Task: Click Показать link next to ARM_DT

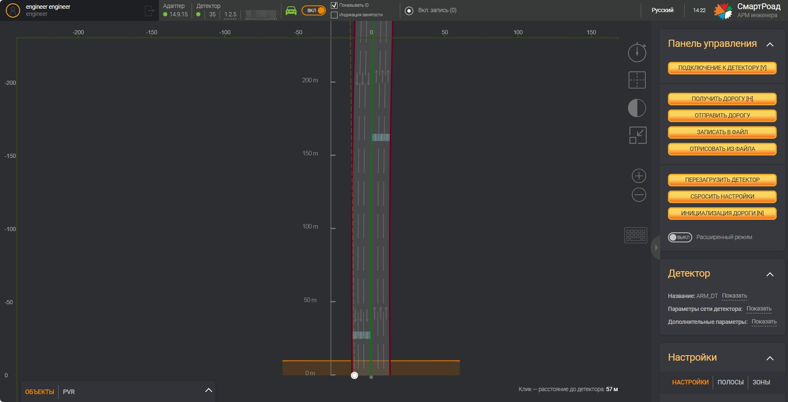Action: [734, 296]
